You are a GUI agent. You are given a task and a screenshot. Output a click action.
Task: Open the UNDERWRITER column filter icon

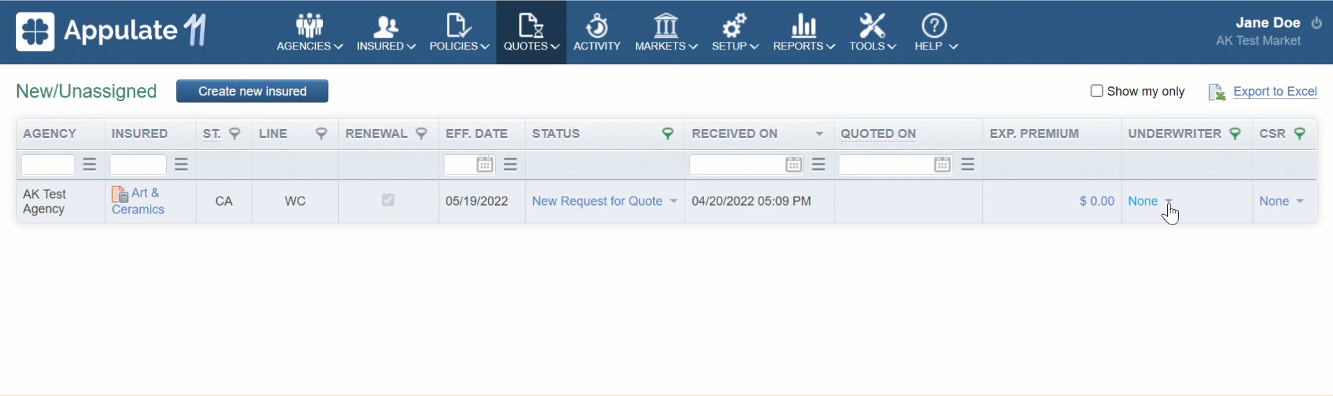click(x=1235, y=133)
